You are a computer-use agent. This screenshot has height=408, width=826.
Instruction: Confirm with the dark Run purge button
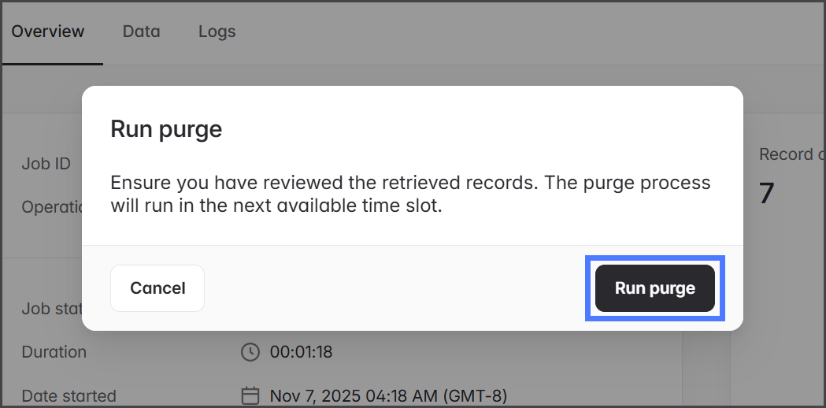pyautogui.click(x=654, y=288)
